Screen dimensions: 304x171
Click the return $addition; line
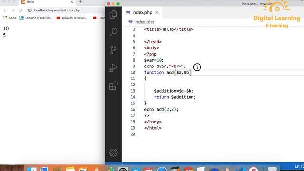[175, 97]
